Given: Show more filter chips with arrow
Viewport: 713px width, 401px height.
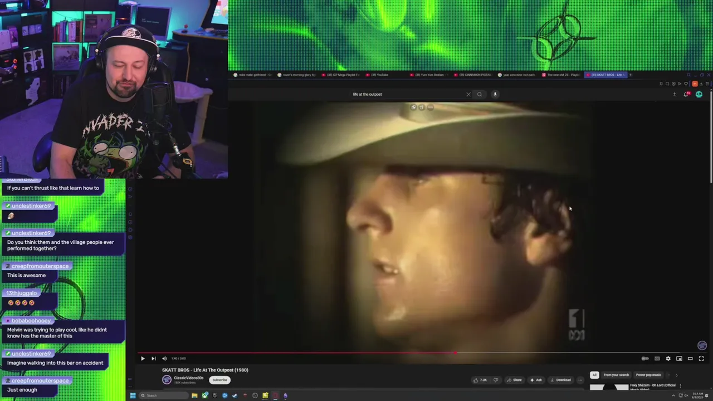Looking at the screenshot, I should click(x=676, y=375).
